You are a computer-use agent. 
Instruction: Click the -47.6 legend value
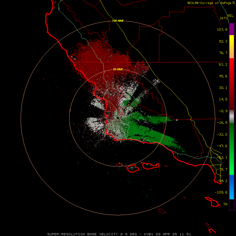[x=222, y=146]
